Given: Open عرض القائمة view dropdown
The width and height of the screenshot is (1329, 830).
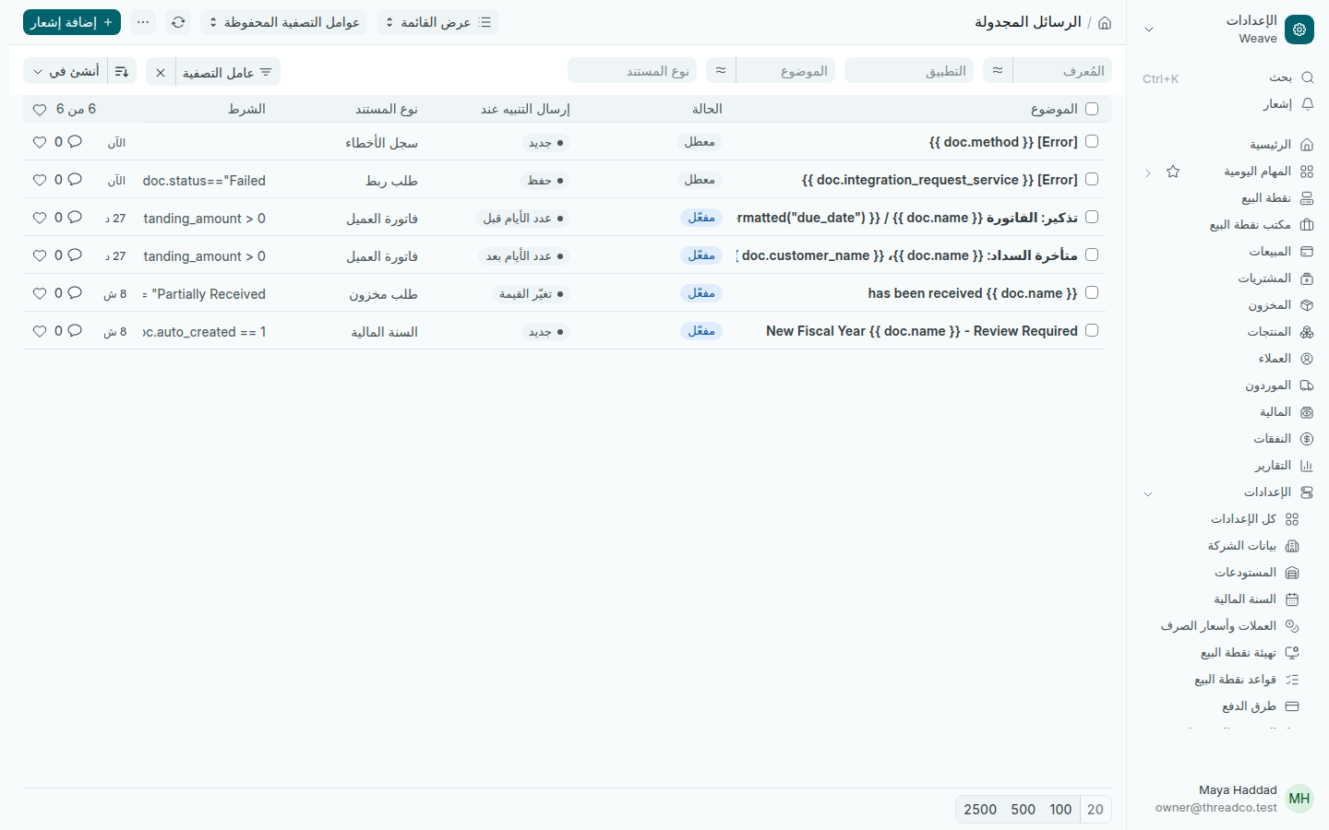Looking at the screenshot, I should [x=438, y=22].
